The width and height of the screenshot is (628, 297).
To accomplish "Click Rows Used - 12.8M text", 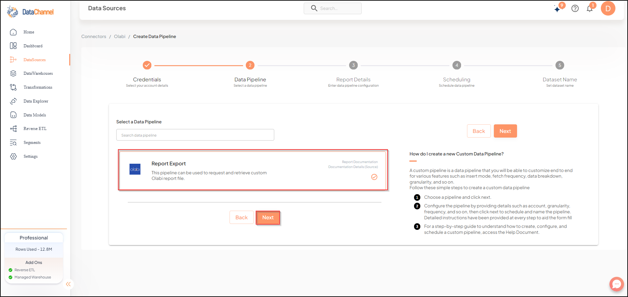I will click(34, 249).
